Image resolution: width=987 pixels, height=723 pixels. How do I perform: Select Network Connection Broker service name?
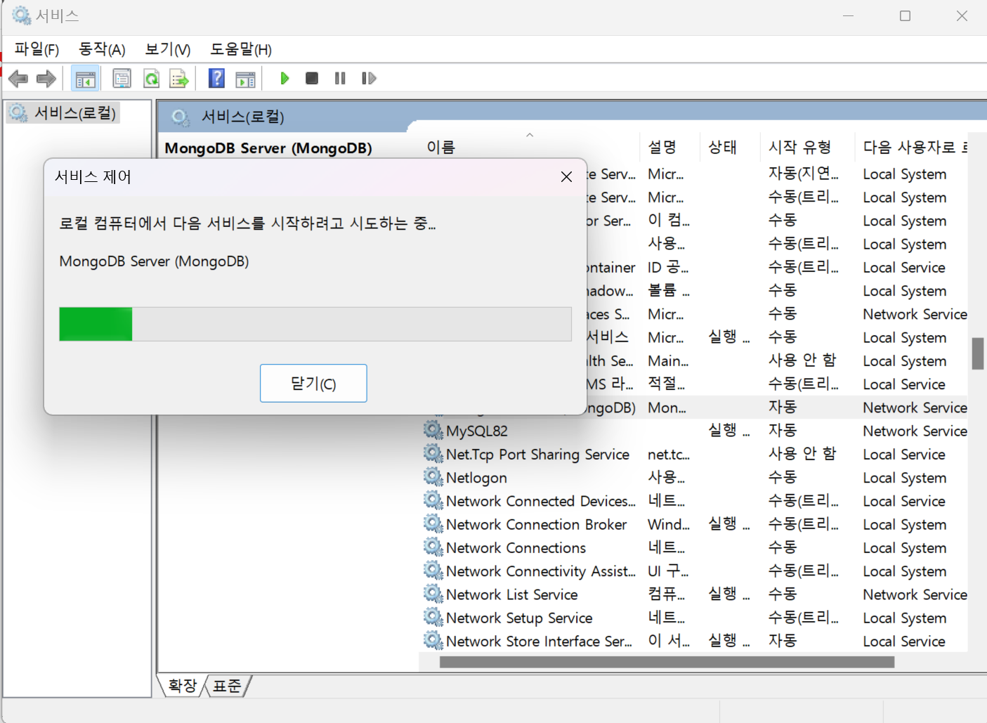tap(536, 524)
